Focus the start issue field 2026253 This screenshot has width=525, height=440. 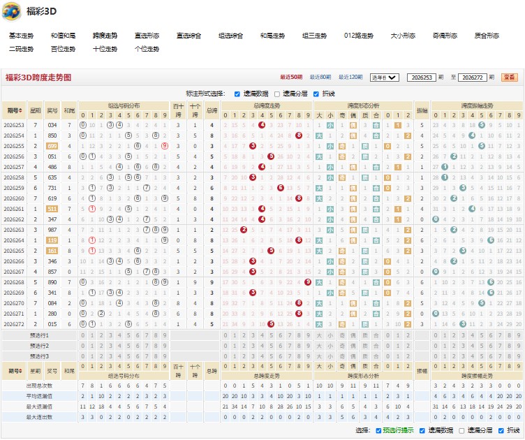click(421, 78)
